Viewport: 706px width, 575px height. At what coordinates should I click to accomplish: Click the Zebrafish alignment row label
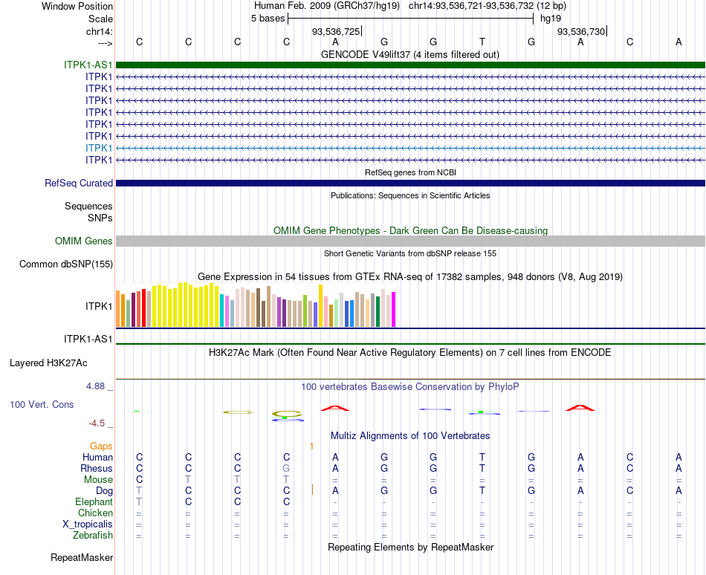click(93, 536)
